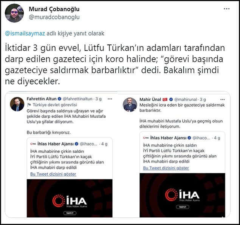Image resolution: width=240 pixels, height=225 pixels.
Task: Click İhlas Haber Ajansı verified badge in right quote
Action: [189, 138]
